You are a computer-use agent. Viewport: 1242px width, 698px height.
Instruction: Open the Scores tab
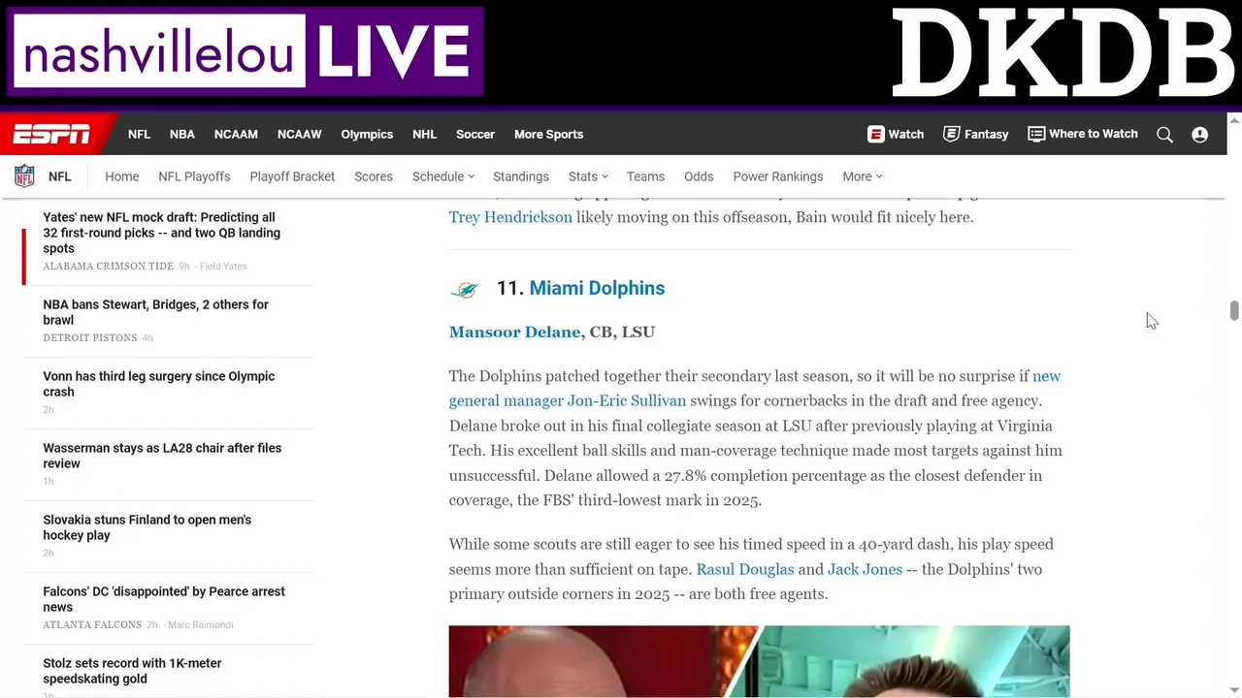(374, 176)
